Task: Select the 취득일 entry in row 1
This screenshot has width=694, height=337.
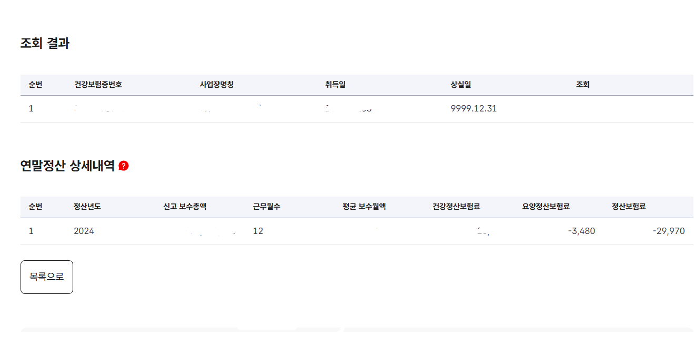Action: (342, 108)
